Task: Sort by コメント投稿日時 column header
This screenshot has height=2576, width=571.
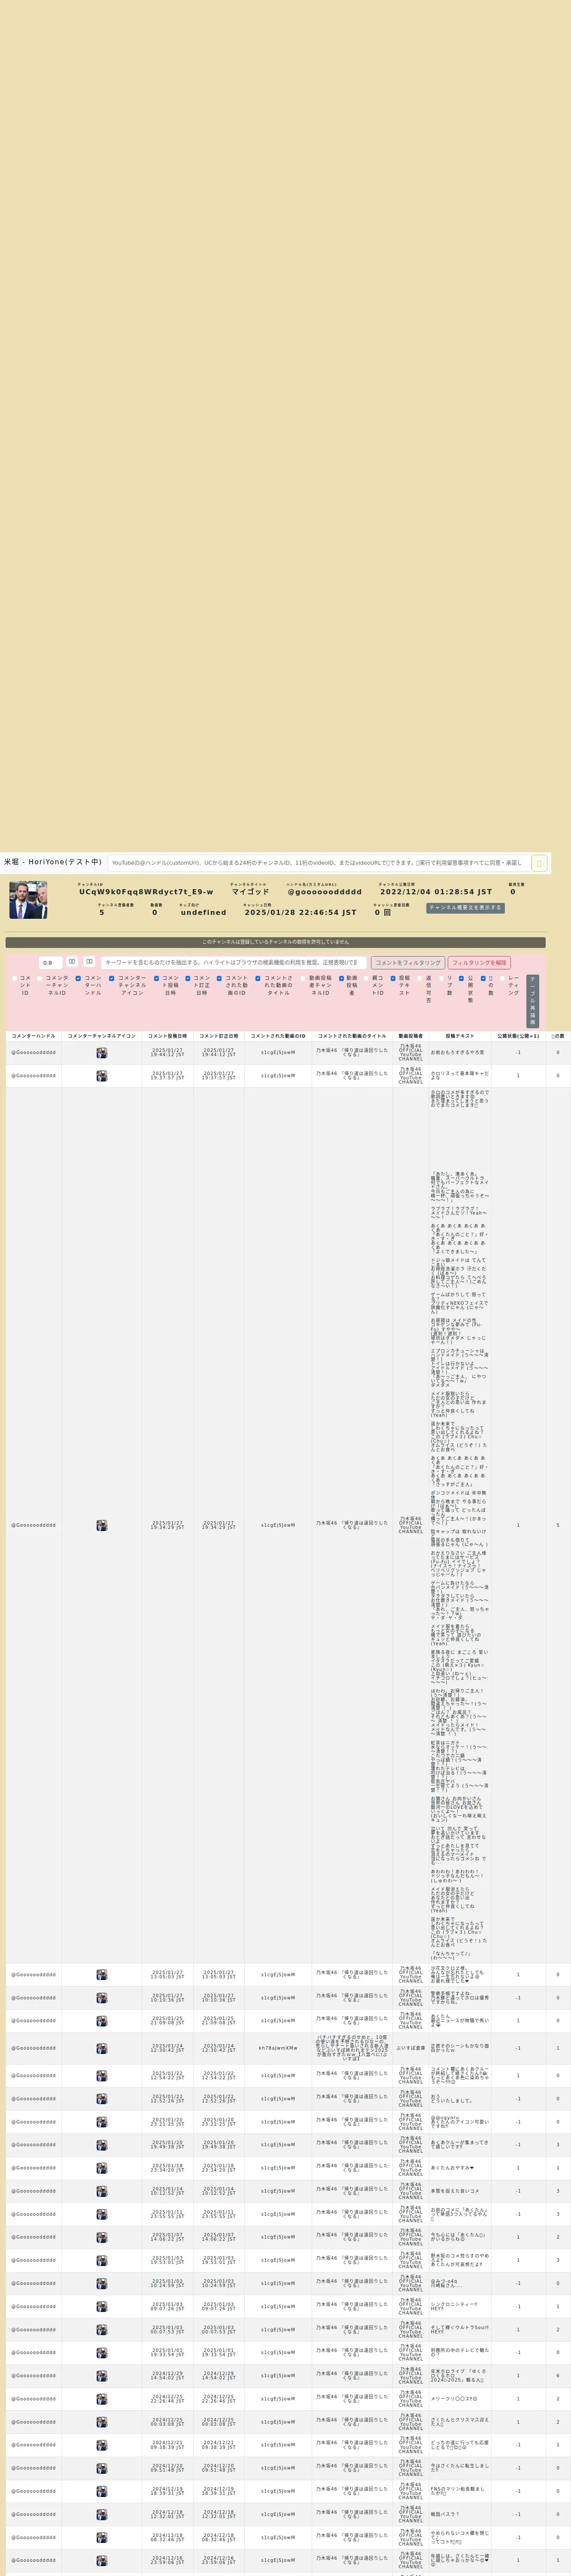Action: [x=167, y=1036]
